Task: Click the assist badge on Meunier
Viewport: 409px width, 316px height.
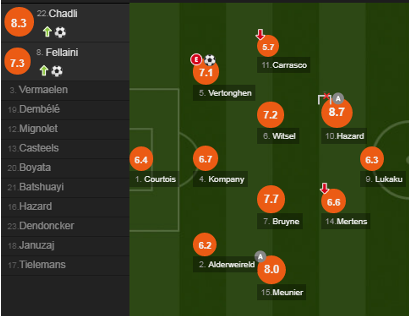Action: pos(260,256)
